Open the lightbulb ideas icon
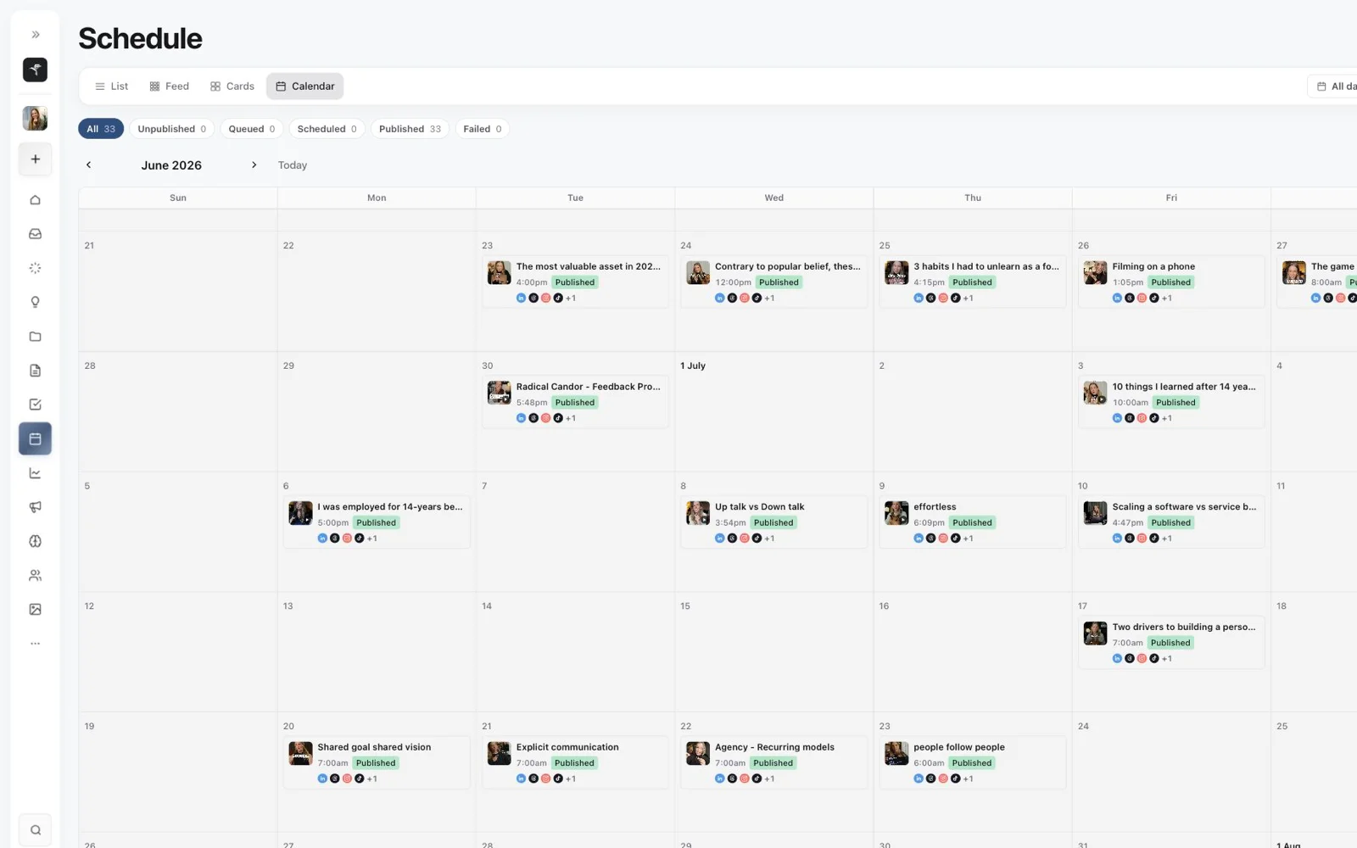 click(x=35, y=302)
